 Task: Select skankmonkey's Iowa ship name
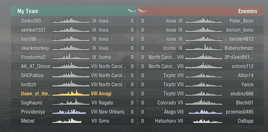[103, 48]
